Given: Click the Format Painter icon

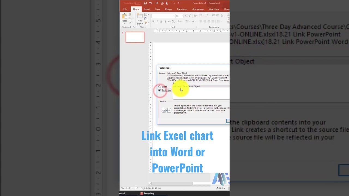Looking at the screenshot, I should 130,23.
